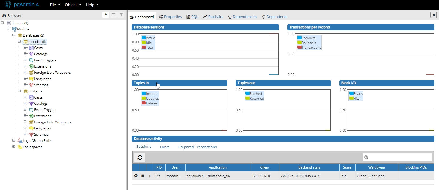Click the View Data grid icon
The image size is (439, 190).
pos(113,15)
